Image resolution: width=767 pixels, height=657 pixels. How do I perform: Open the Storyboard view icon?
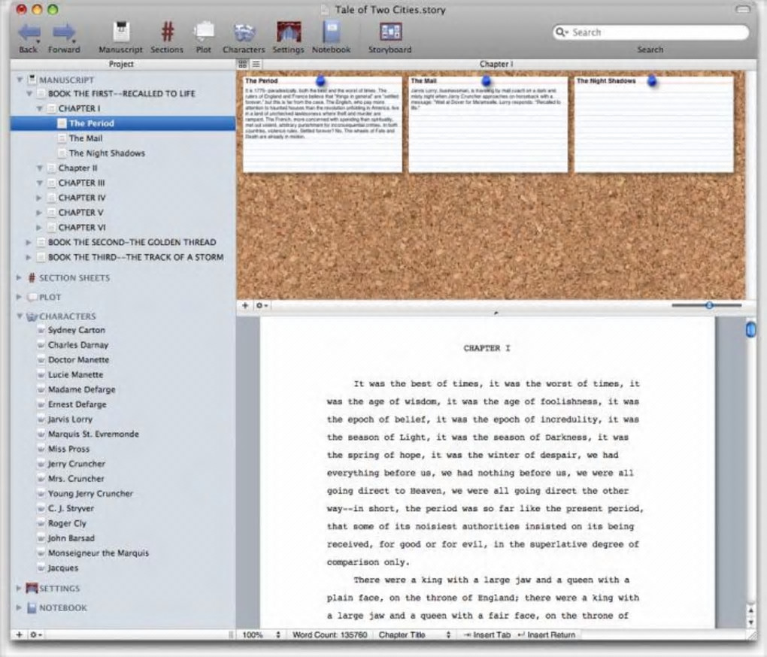click(390, 32)
